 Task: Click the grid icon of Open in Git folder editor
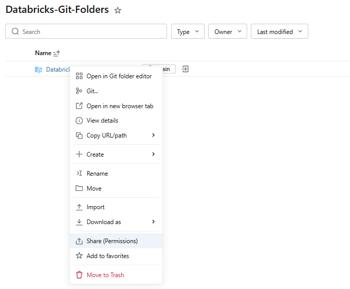pyautogui.click(x=79, y=76)
